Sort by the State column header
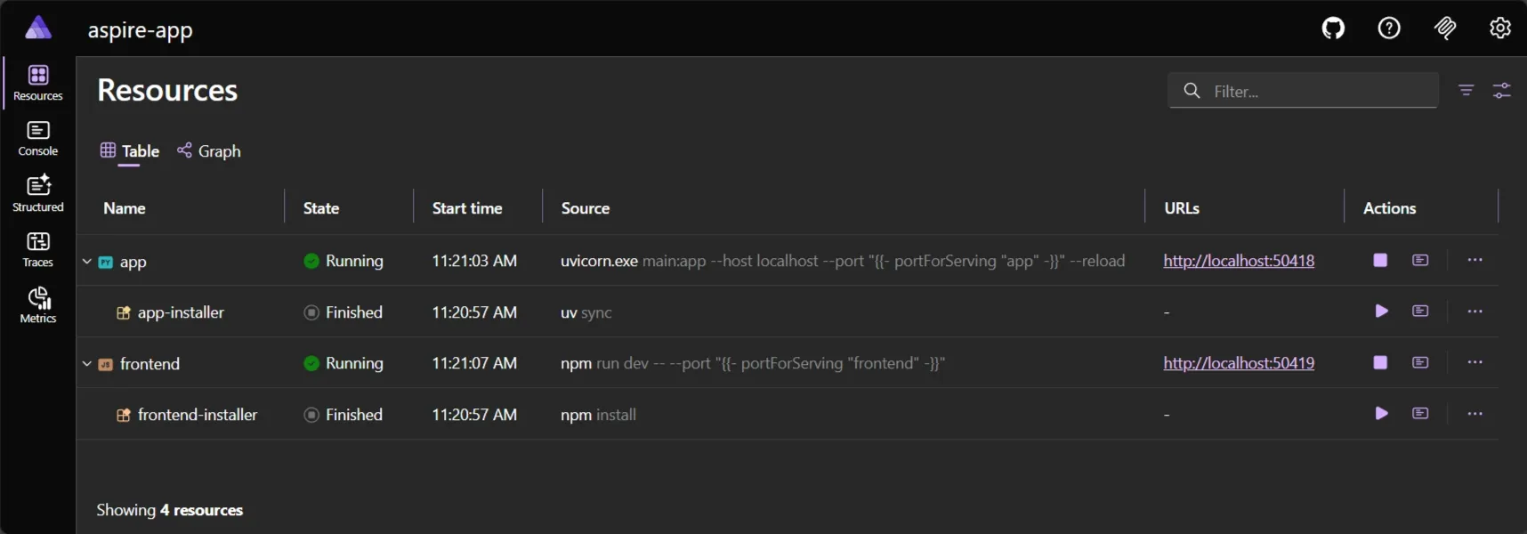The height and width of the screenshot is (534, 1527). [321, 208]
